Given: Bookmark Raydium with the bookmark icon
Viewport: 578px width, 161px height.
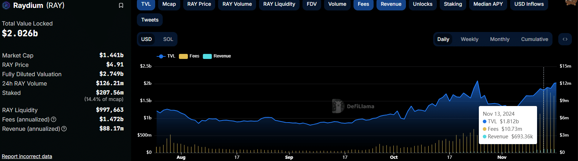Looking at the screenshot, I should [x=121, y=5].
